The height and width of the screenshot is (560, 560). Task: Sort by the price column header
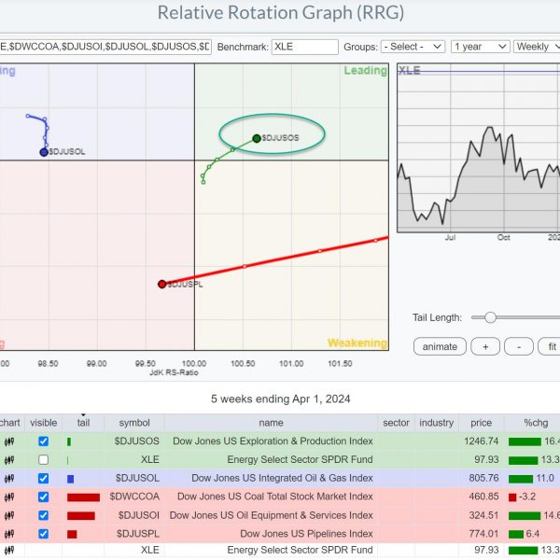tap(481, 423)
